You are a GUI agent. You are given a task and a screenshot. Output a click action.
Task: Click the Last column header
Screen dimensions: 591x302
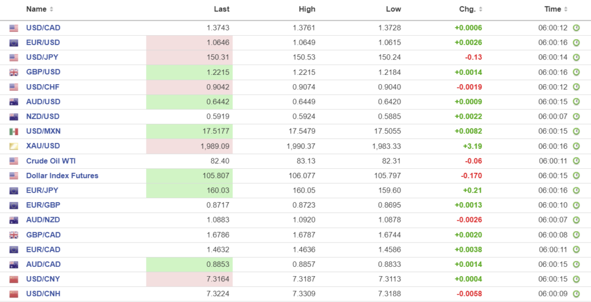click(x=221, y=9)
